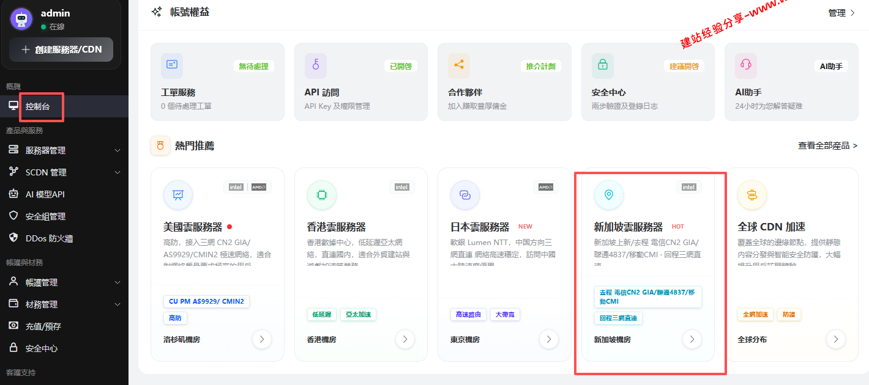Expand the 服務器管理 chevron
869x385 pixels.
(x=117, y=150)
